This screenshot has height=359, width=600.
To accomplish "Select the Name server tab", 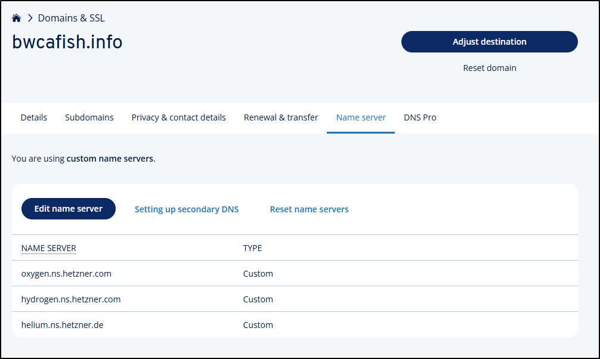I will 361,117.
